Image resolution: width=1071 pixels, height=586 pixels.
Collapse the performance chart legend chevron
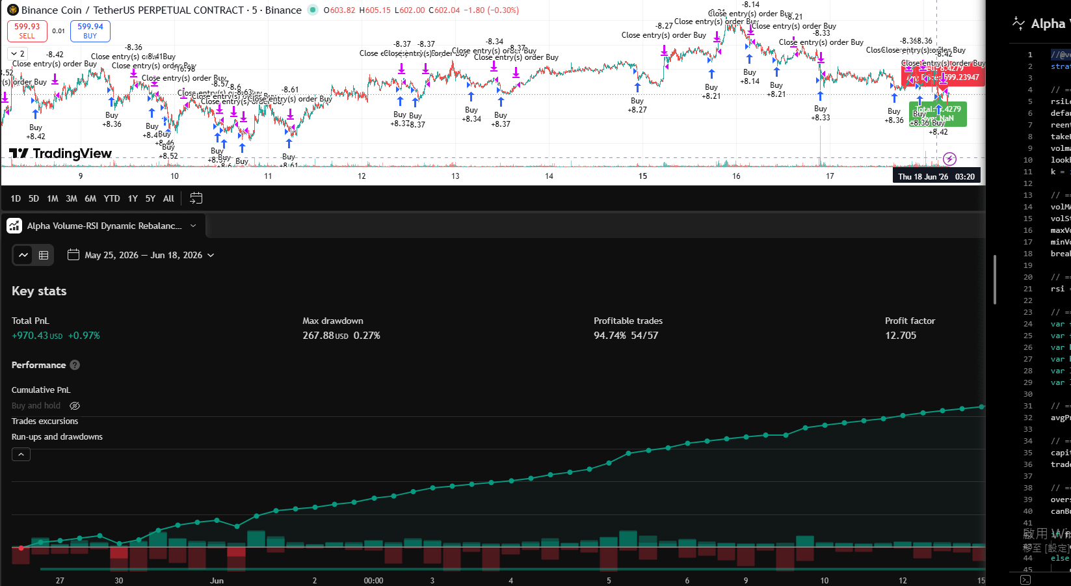(21, 455)
